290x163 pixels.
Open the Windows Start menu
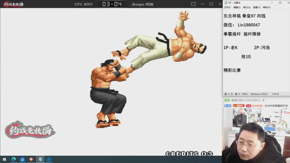pos(4,159)
